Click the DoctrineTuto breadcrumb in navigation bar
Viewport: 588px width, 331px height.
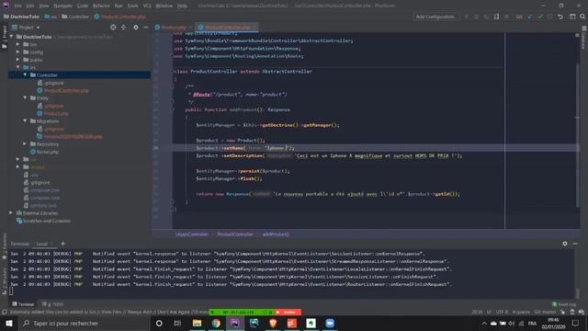point(22,17)
